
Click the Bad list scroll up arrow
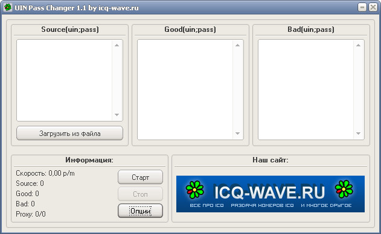click(359, 45)
